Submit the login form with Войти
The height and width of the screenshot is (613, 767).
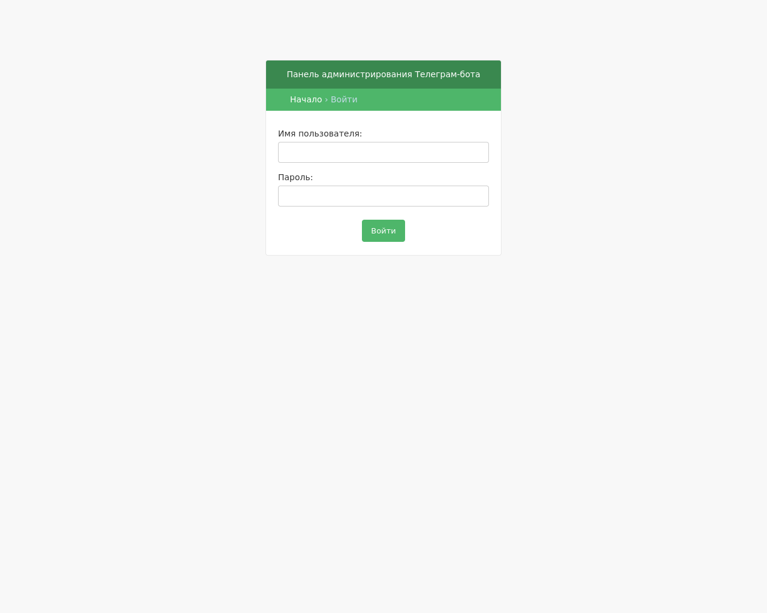383,230
